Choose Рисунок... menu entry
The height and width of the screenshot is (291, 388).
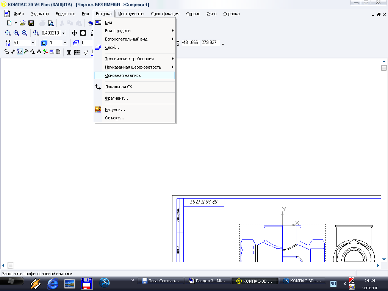point(135,110)
